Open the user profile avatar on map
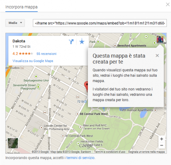 pos(160,39)
